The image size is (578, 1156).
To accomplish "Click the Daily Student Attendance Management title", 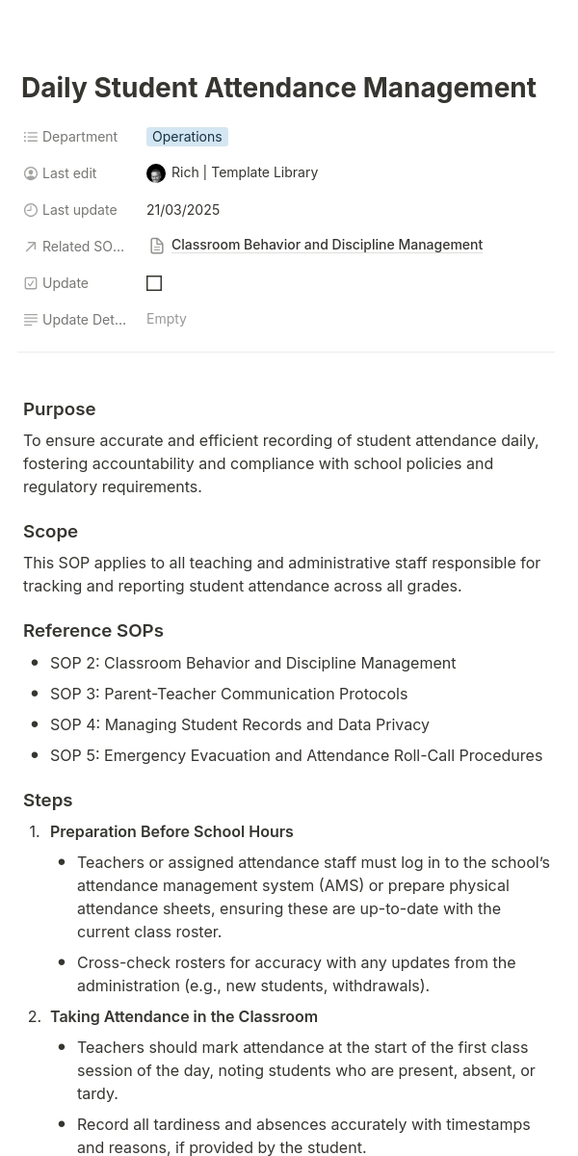I will pyautogui.click(x=278, y=88).
